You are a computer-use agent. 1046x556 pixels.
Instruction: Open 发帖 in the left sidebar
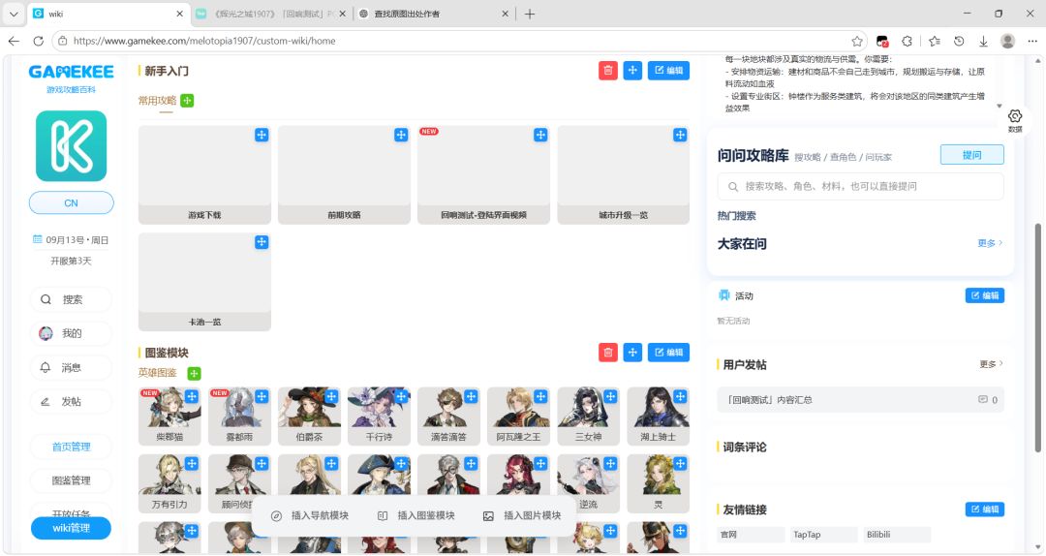tap(72, 402)
